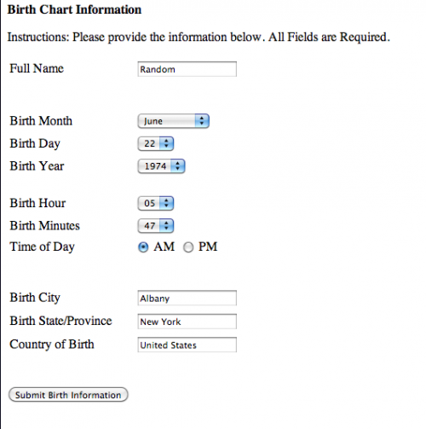This screenshot has width=426, height=429.
Task: Click the Birth State/Province field
Action: (187, 322)
